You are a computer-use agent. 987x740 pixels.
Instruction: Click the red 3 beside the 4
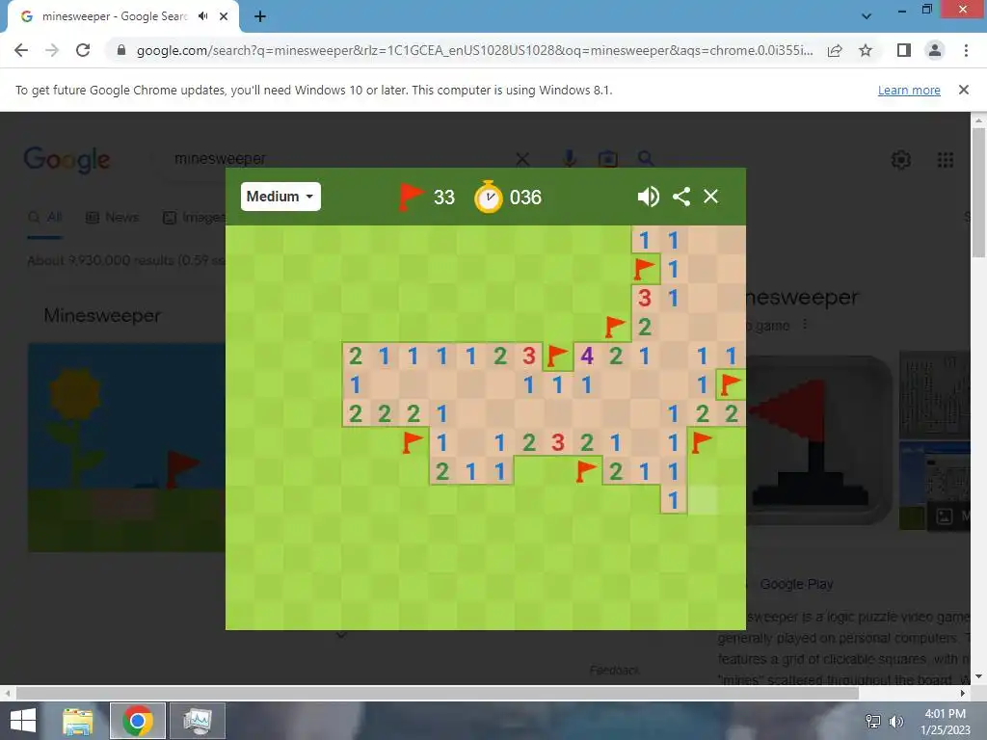[529, 357]
